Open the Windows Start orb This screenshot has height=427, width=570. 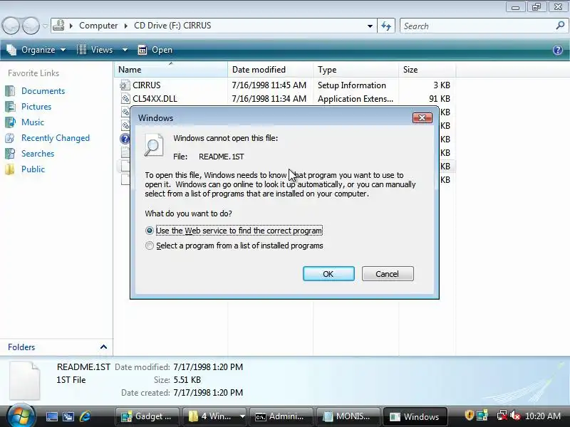click(21, 416)
